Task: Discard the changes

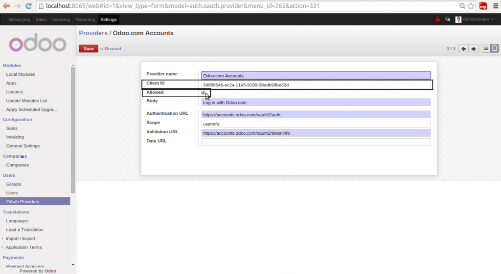Action: point(113,48)
